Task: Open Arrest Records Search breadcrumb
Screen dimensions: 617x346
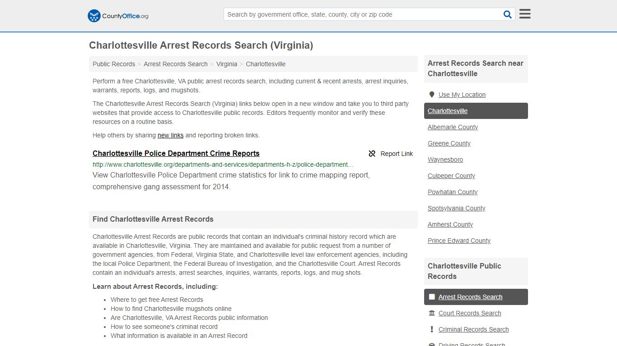Action: pos(176,64)
